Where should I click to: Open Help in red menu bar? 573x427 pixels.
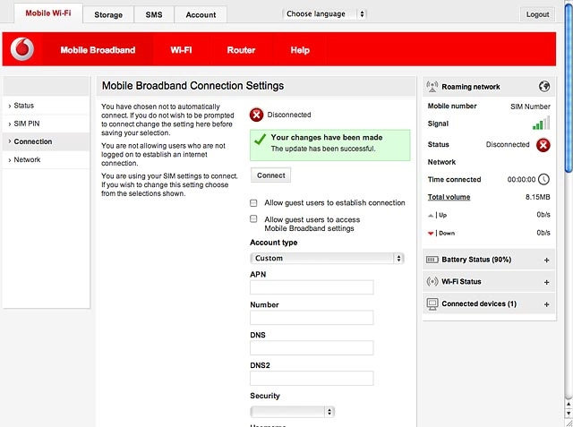[x=300, y=49]
